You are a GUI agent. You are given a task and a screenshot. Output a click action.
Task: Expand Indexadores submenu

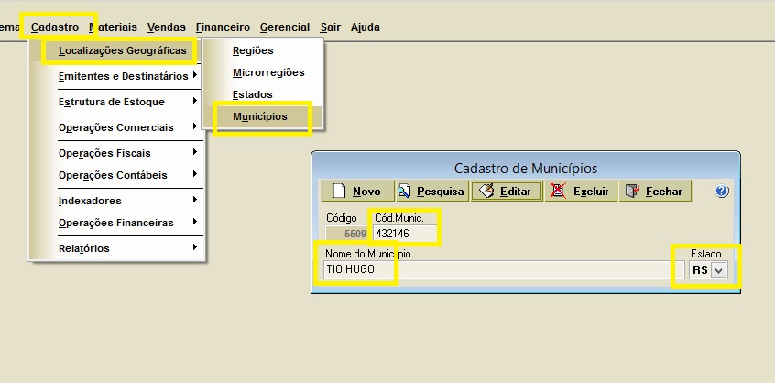116,201
